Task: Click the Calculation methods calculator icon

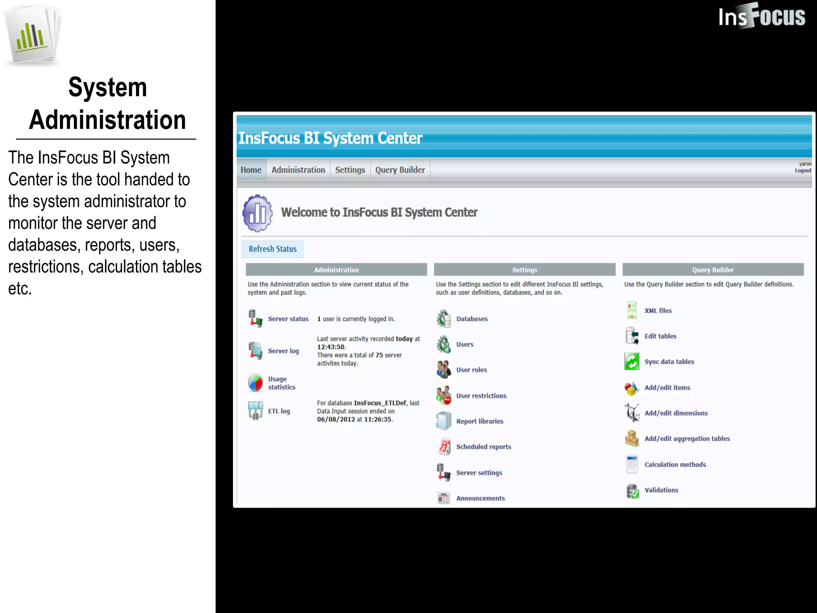Action: pyautogui.click(x=632, y=464)
